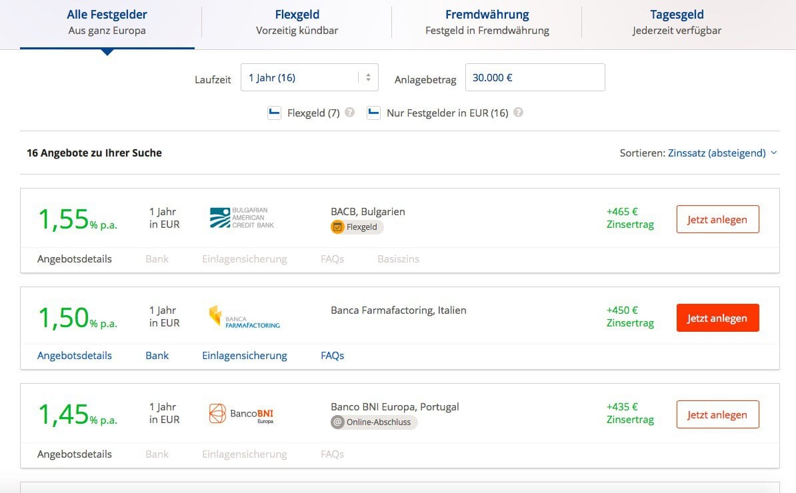
Task: Click the 16 Angebote zu Ihrer Suche heading
Action: [x=95, y=153]
